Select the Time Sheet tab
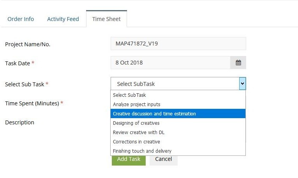 tap(106, 19)
